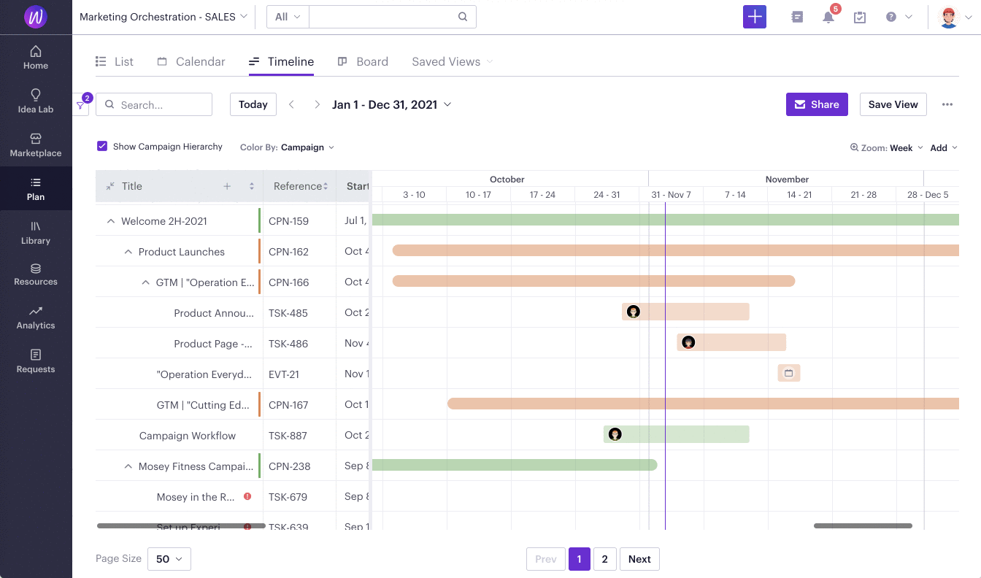This screenshot has height=578, width=981.
Task: Uncheck Show Campaign Hierarchy checkbox
Action: point(102,146)
